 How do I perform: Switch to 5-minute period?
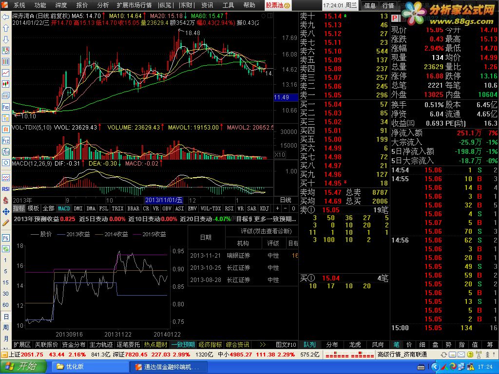coord(5,271)
